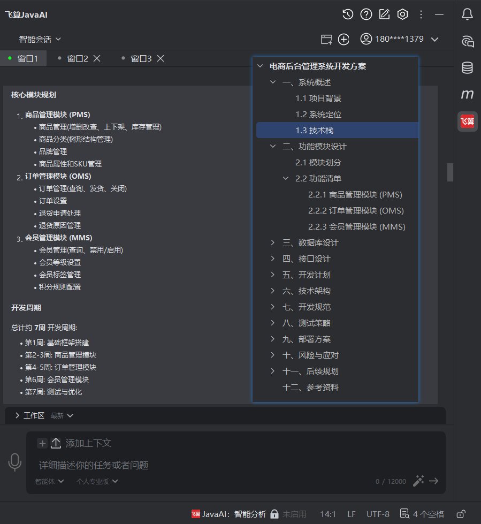This screenshot has height=524, width=481.
Task: Click the indent inspection icon by 4 个空格
Action: 404,514
